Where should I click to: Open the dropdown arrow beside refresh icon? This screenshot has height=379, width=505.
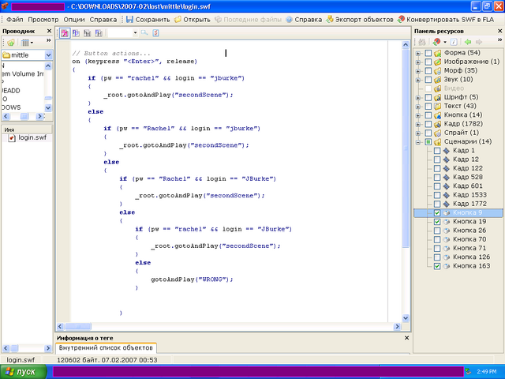[x=445, y=42]
